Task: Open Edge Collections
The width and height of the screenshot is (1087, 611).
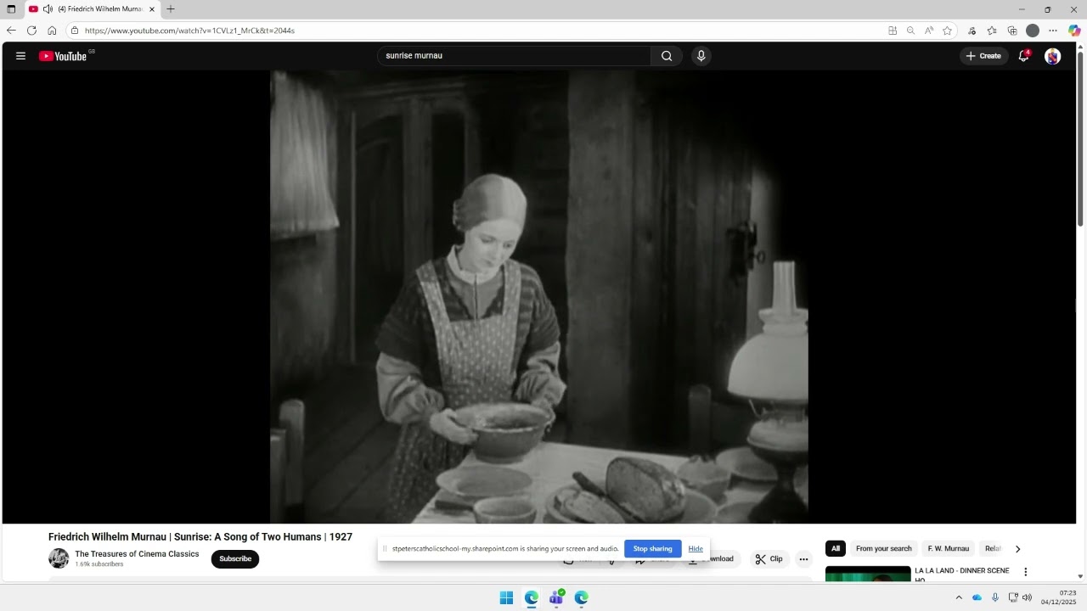Action: pos(1012,31)
